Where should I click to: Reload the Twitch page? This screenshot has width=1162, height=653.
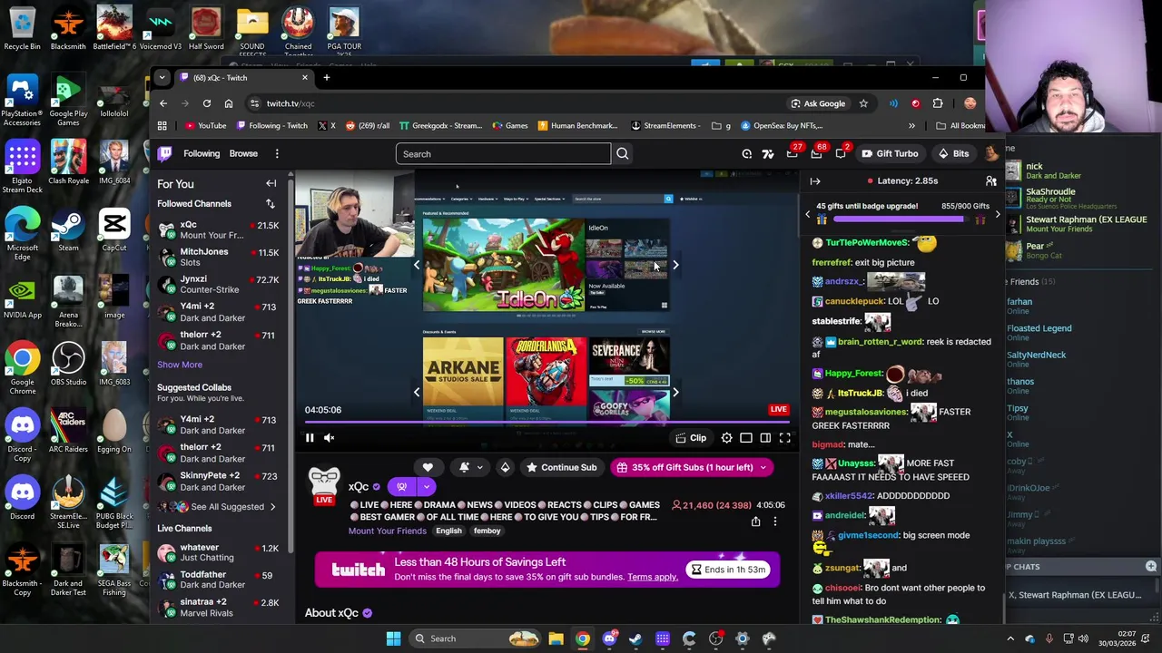[207, 103]
